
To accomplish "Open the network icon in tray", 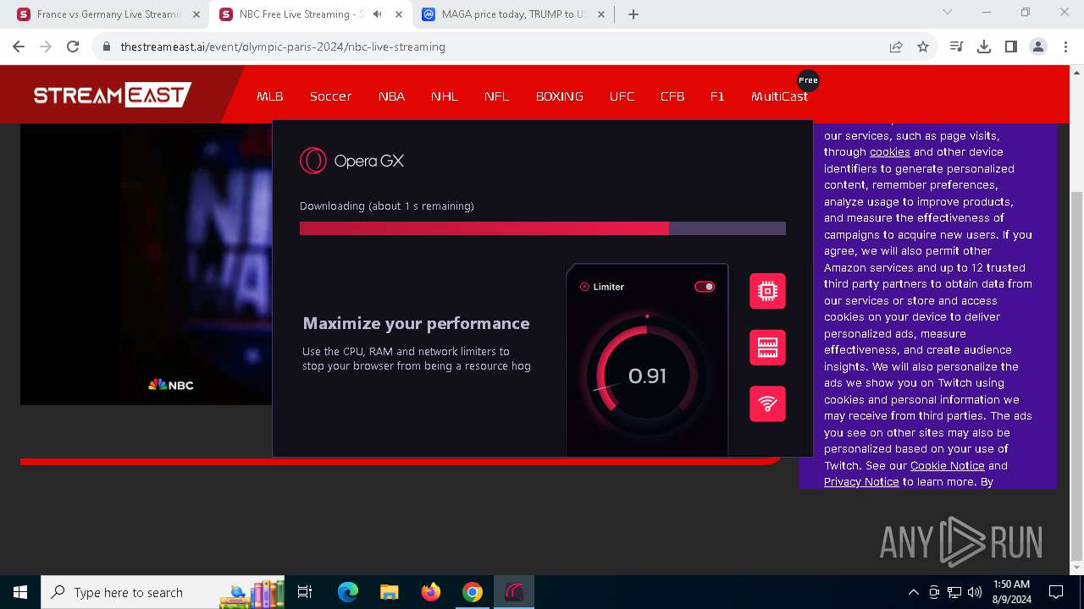I will click(x=954, y=592).
